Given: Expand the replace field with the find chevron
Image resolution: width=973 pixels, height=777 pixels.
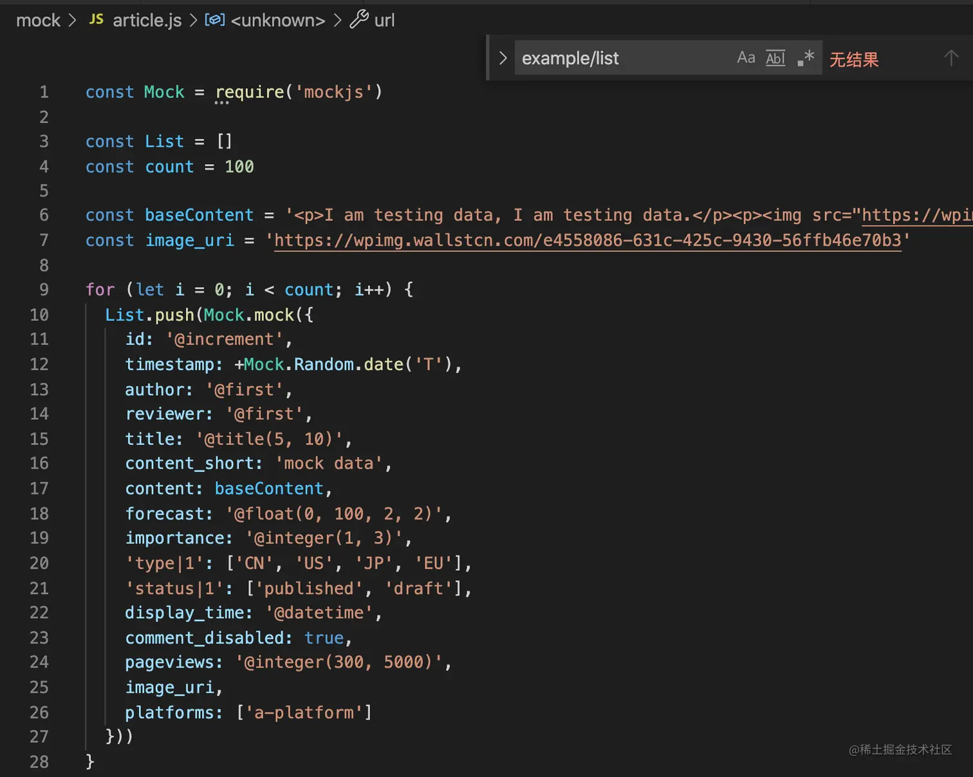Looking at the screenshot, I should [x=503, y=58].
